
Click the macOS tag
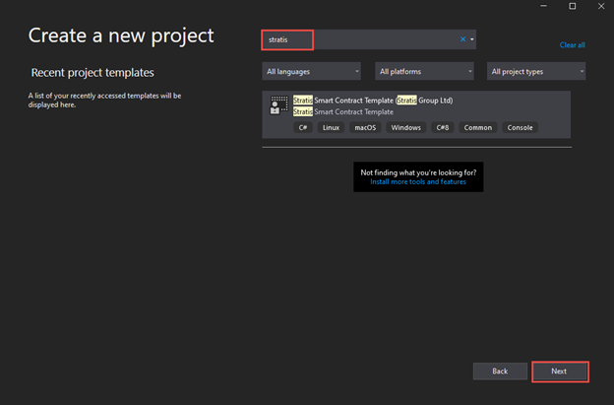(x=365, y=128)
